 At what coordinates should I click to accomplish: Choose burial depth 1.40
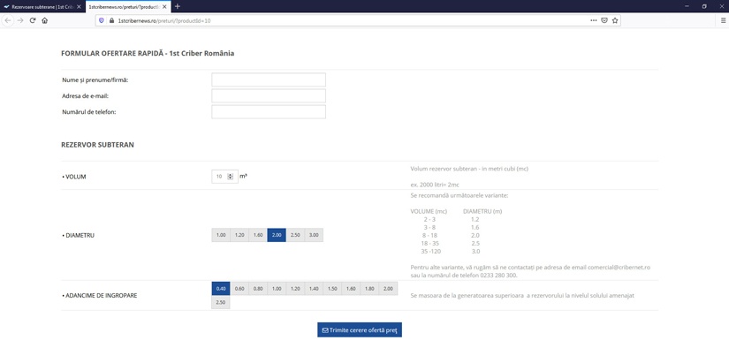coord(314,289)
